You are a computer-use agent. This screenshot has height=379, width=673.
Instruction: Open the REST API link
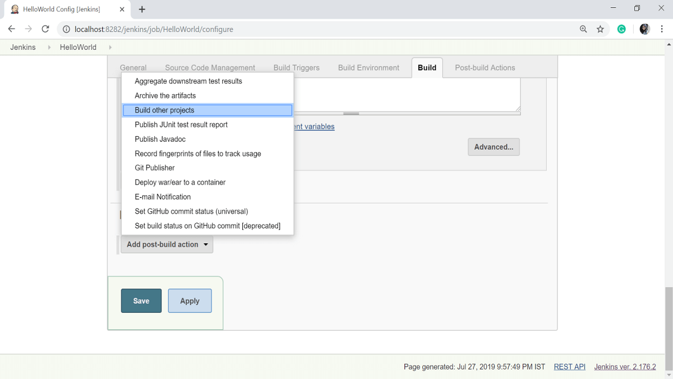coord(569,367)
